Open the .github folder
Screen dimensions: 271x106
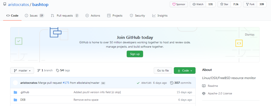25,92
